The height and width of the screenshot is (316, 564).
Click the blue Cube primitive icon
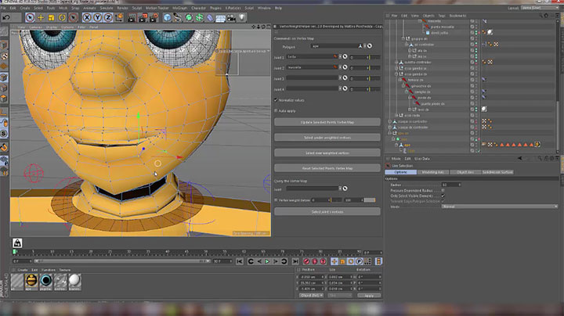(x=167, y=17)
